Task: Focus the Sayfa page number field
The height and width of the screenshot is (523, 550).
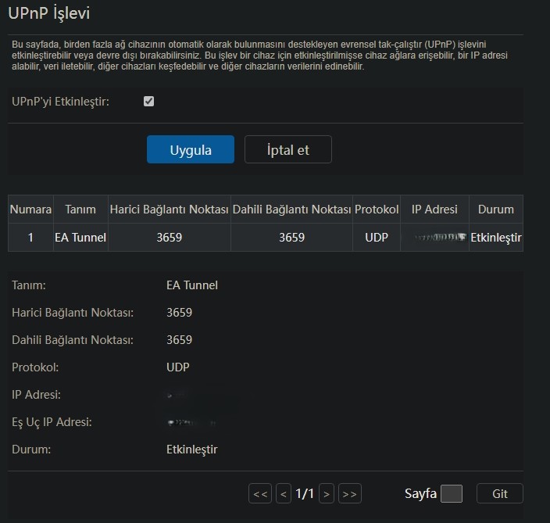Action: pos(452,493)
